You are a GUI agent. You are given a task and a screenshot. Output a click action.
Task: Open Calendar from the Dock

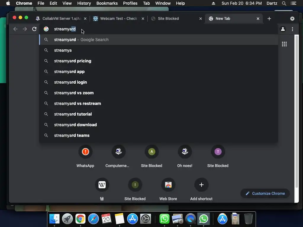point(106,219)
